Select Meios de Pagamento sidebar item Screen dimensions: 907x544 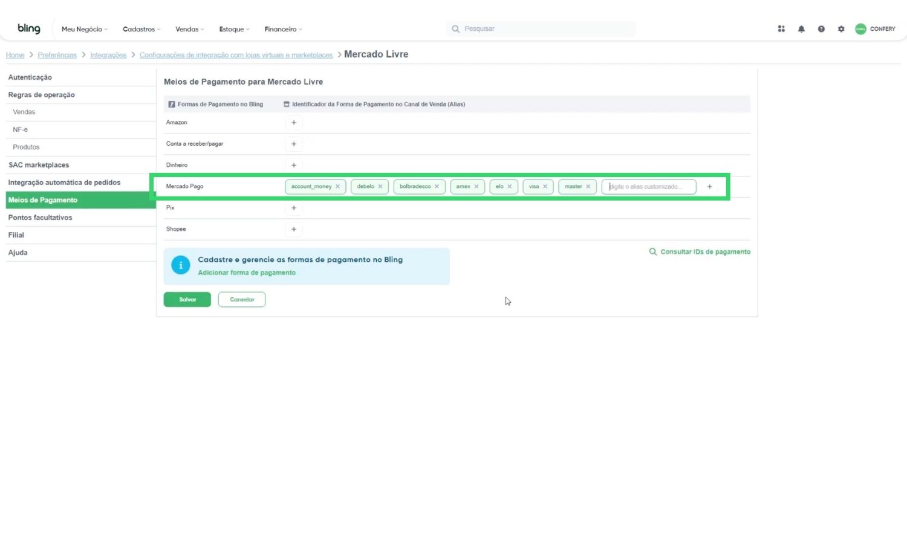tap(81, 200)
